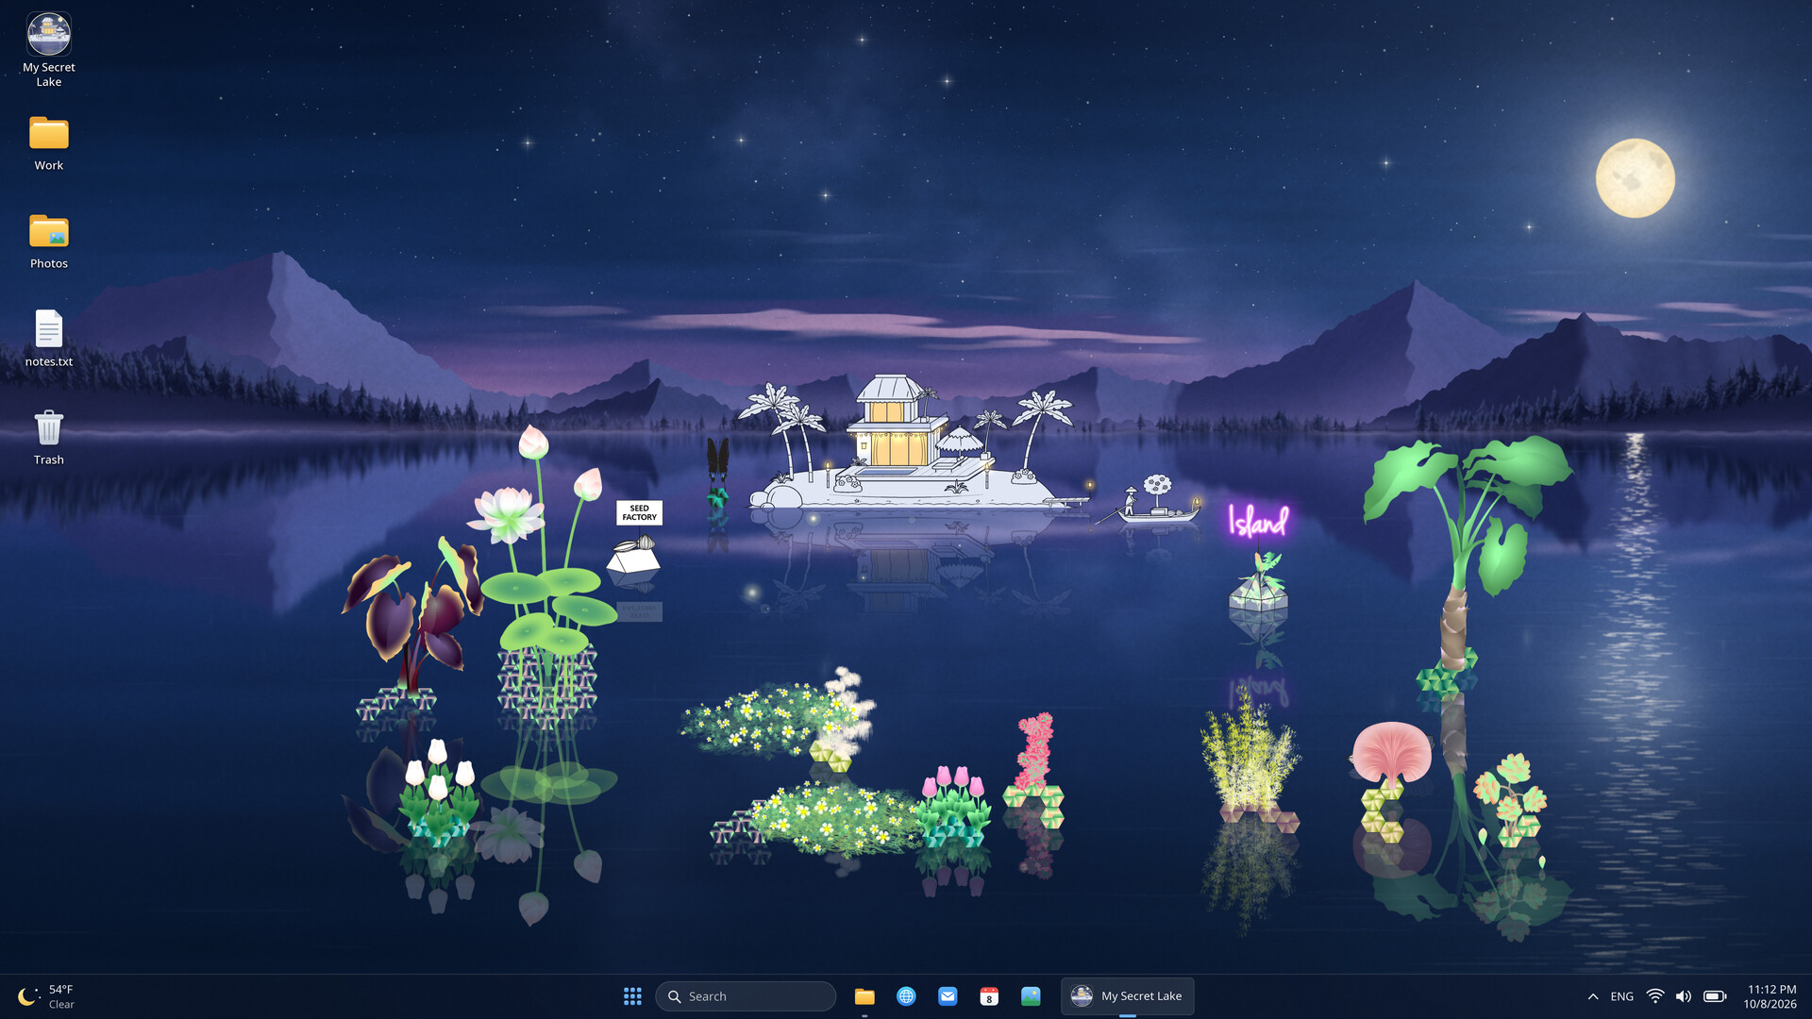Click the pink coral-like plant
This screenshot has height=1019, width=1812.
(x=1035, y=769)
